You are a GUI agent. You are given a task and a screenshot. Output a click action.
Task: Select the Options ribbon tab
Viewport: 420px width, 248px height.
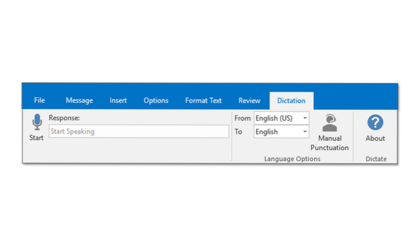pos(155,100)
